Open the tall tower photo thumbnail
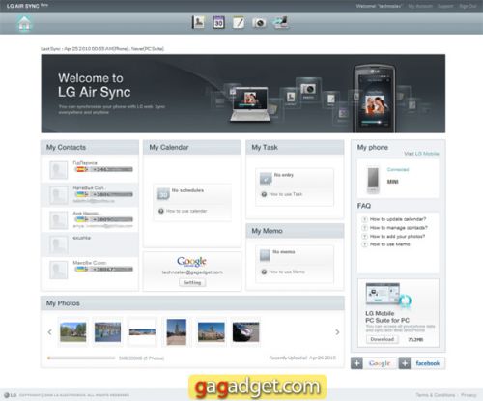The height and width of the screenshot is (401, 483). (x=177, y=332)
